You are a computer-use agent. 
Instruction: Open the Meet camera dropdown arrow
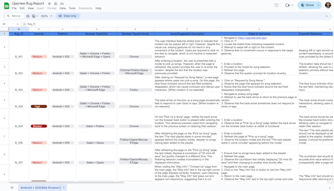click(292, 5)
